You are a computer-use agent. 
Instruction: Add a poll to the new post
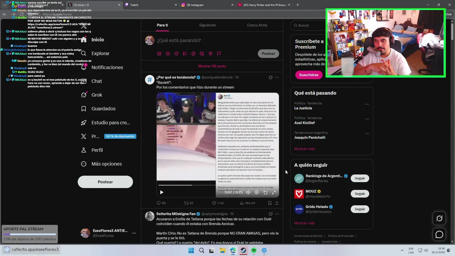185,54
